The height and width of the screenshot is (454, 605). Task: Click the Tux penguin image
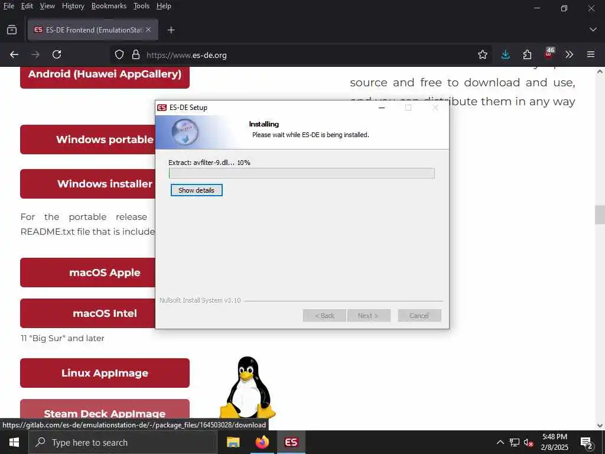point(248,387)
